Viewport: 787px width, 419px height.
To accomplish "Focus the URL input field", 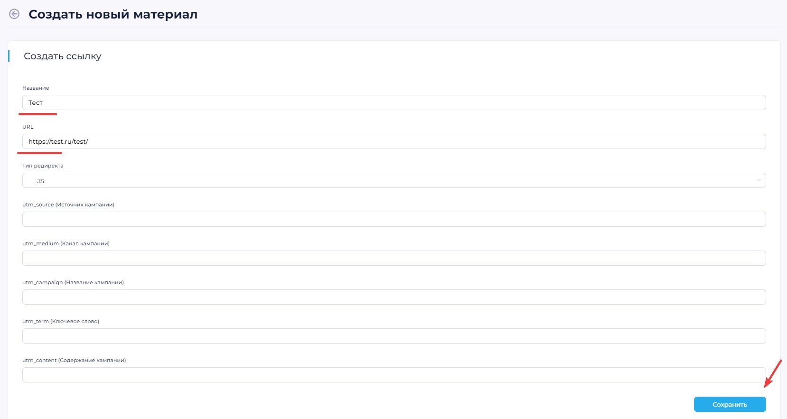I will point(393,141).
